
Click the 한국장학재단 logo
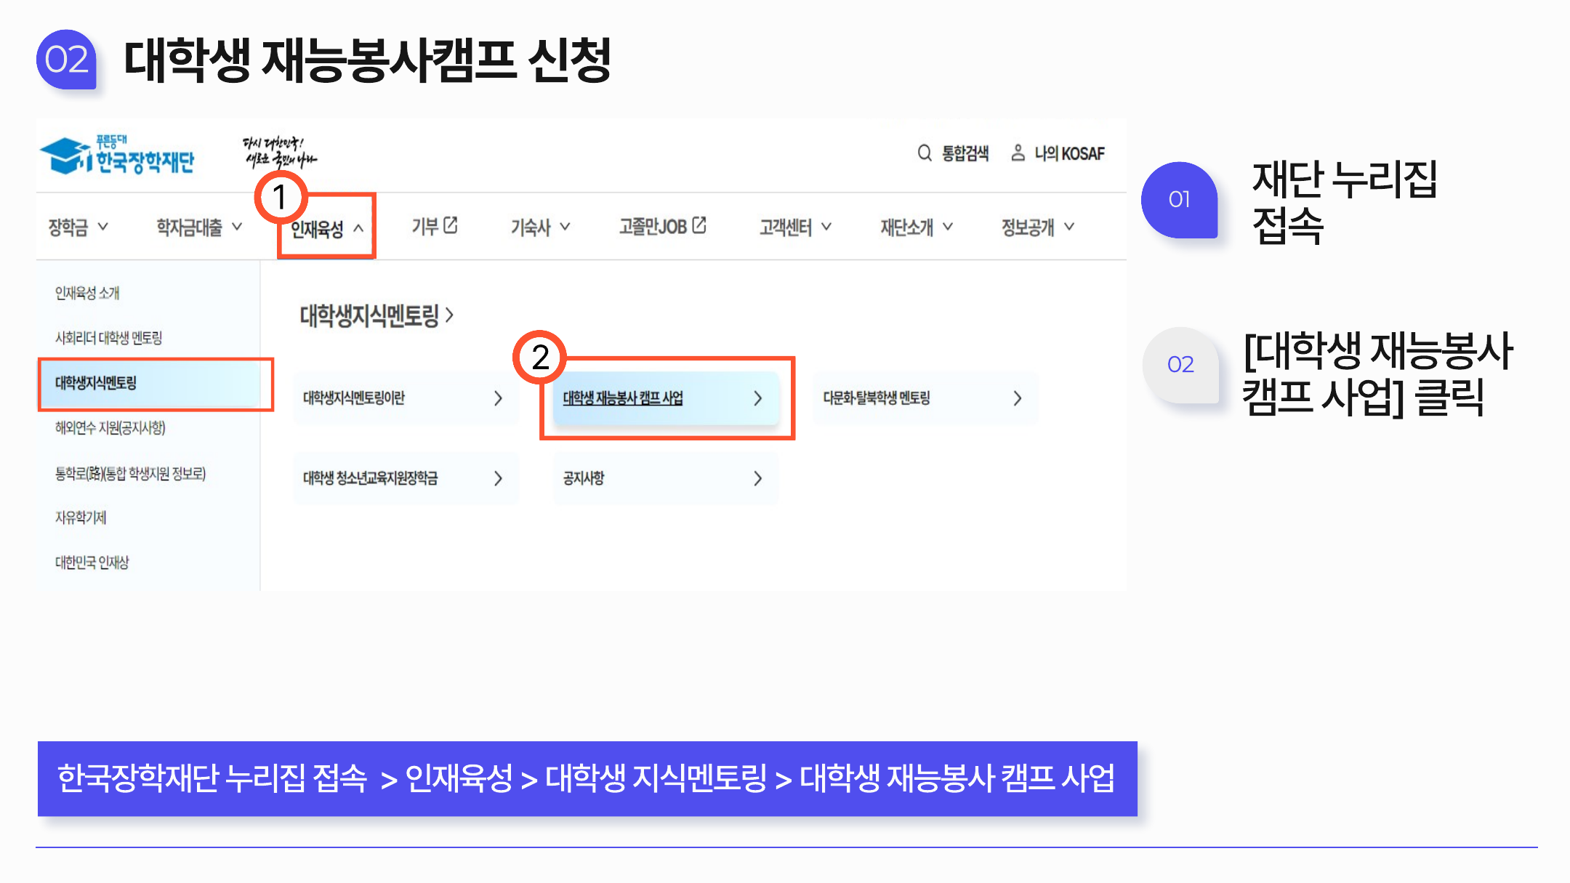click(x=117, y=155)
